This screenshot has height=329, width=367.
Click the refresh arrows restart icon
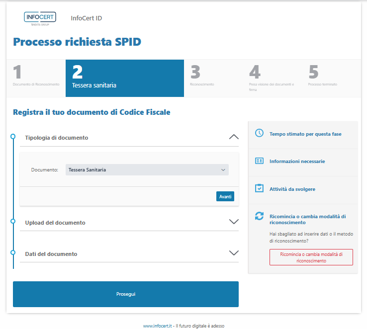[x=259, y=216]
